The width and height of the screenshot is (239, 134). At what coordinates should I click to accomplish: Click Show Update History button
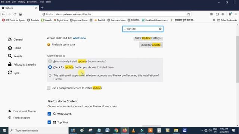[148, 38]
